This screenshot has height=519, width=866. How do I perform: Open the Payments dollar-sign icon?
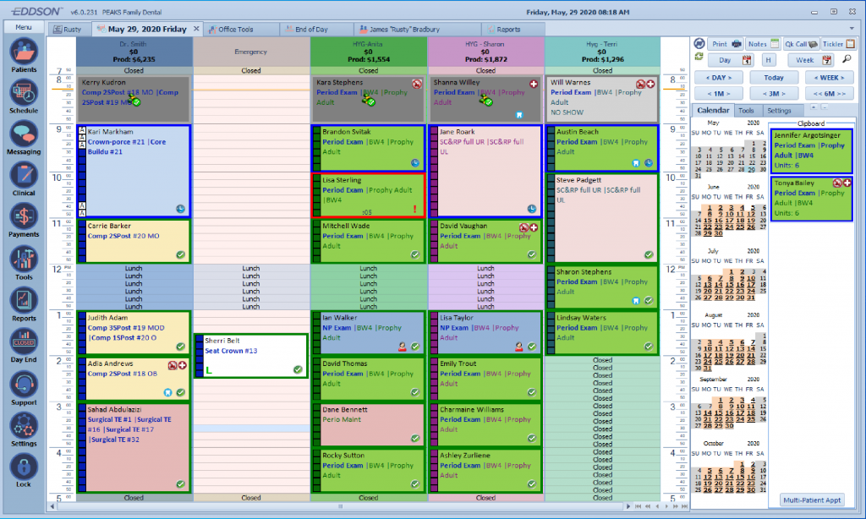coord(23,217)
